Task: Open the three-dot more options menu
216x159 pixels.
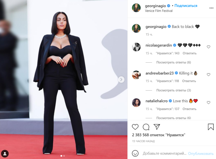Action: click(211, 8)
